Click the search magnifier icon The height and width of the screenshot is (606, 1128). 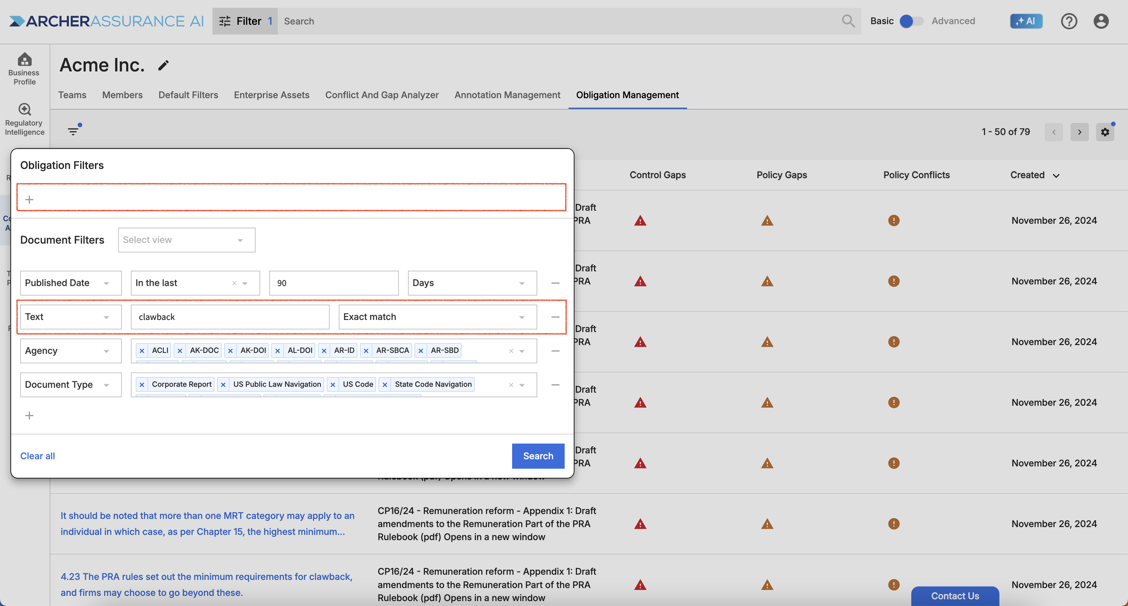[848, 21]
